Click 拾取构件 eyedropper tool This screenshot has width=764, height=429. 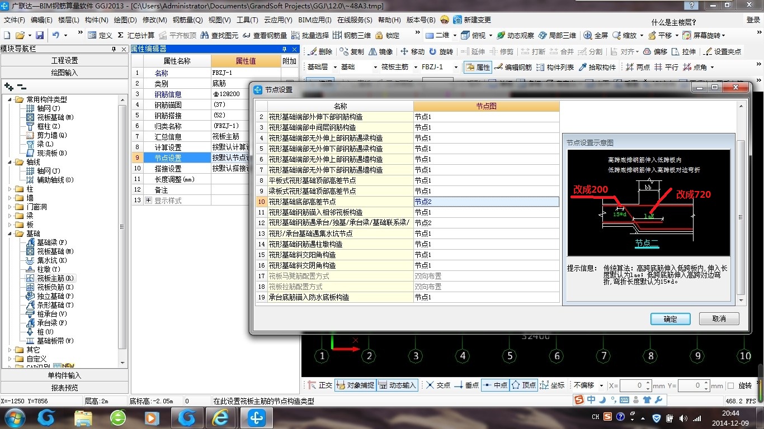tap(597, 67)
